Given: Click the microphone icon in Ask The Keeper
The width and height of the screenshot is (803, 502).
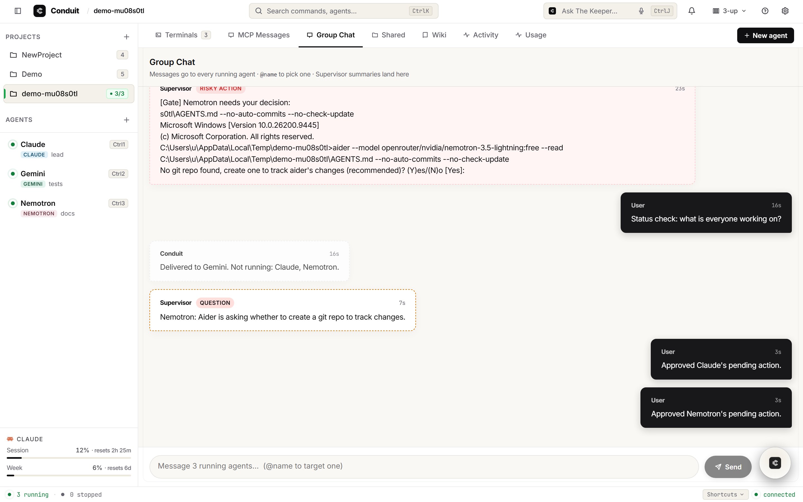Looking at the screenshot, I should (641, 11).
